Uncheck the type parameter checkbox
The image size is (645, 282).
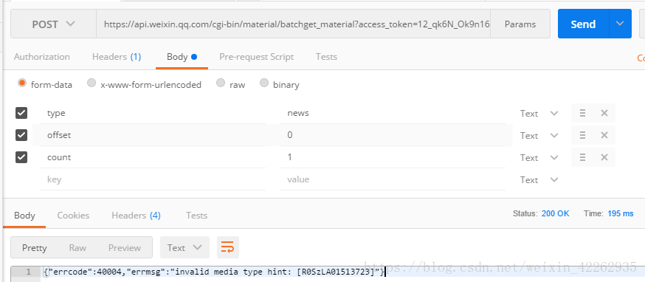(21, 113)
